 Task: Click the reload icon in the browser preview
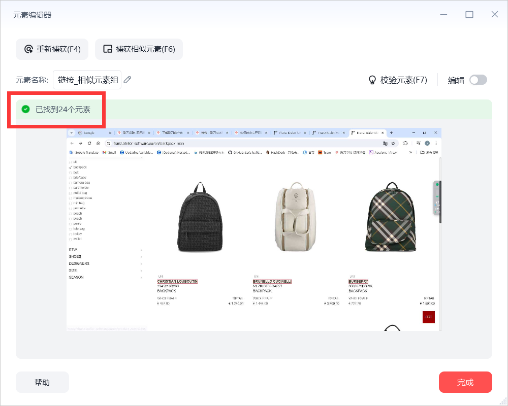tap(89, 143)
